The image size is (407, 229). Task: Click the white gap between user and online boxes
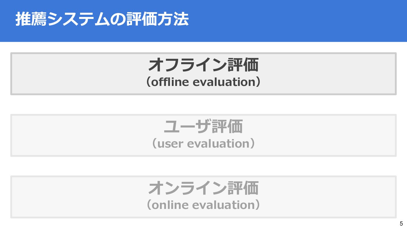[203, 166]
